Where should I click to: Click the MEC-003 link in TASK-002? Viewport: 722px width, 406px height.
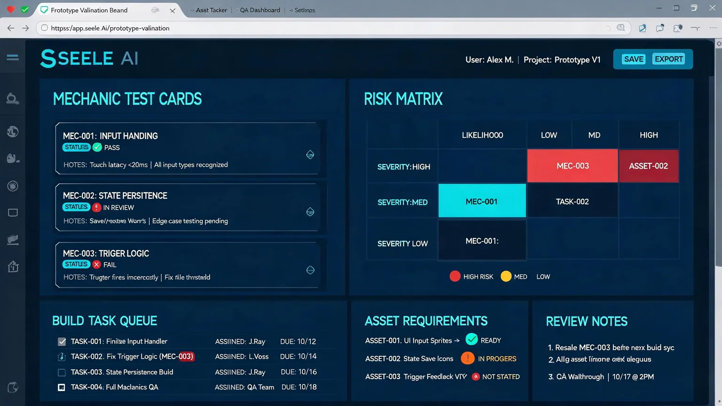178,356
